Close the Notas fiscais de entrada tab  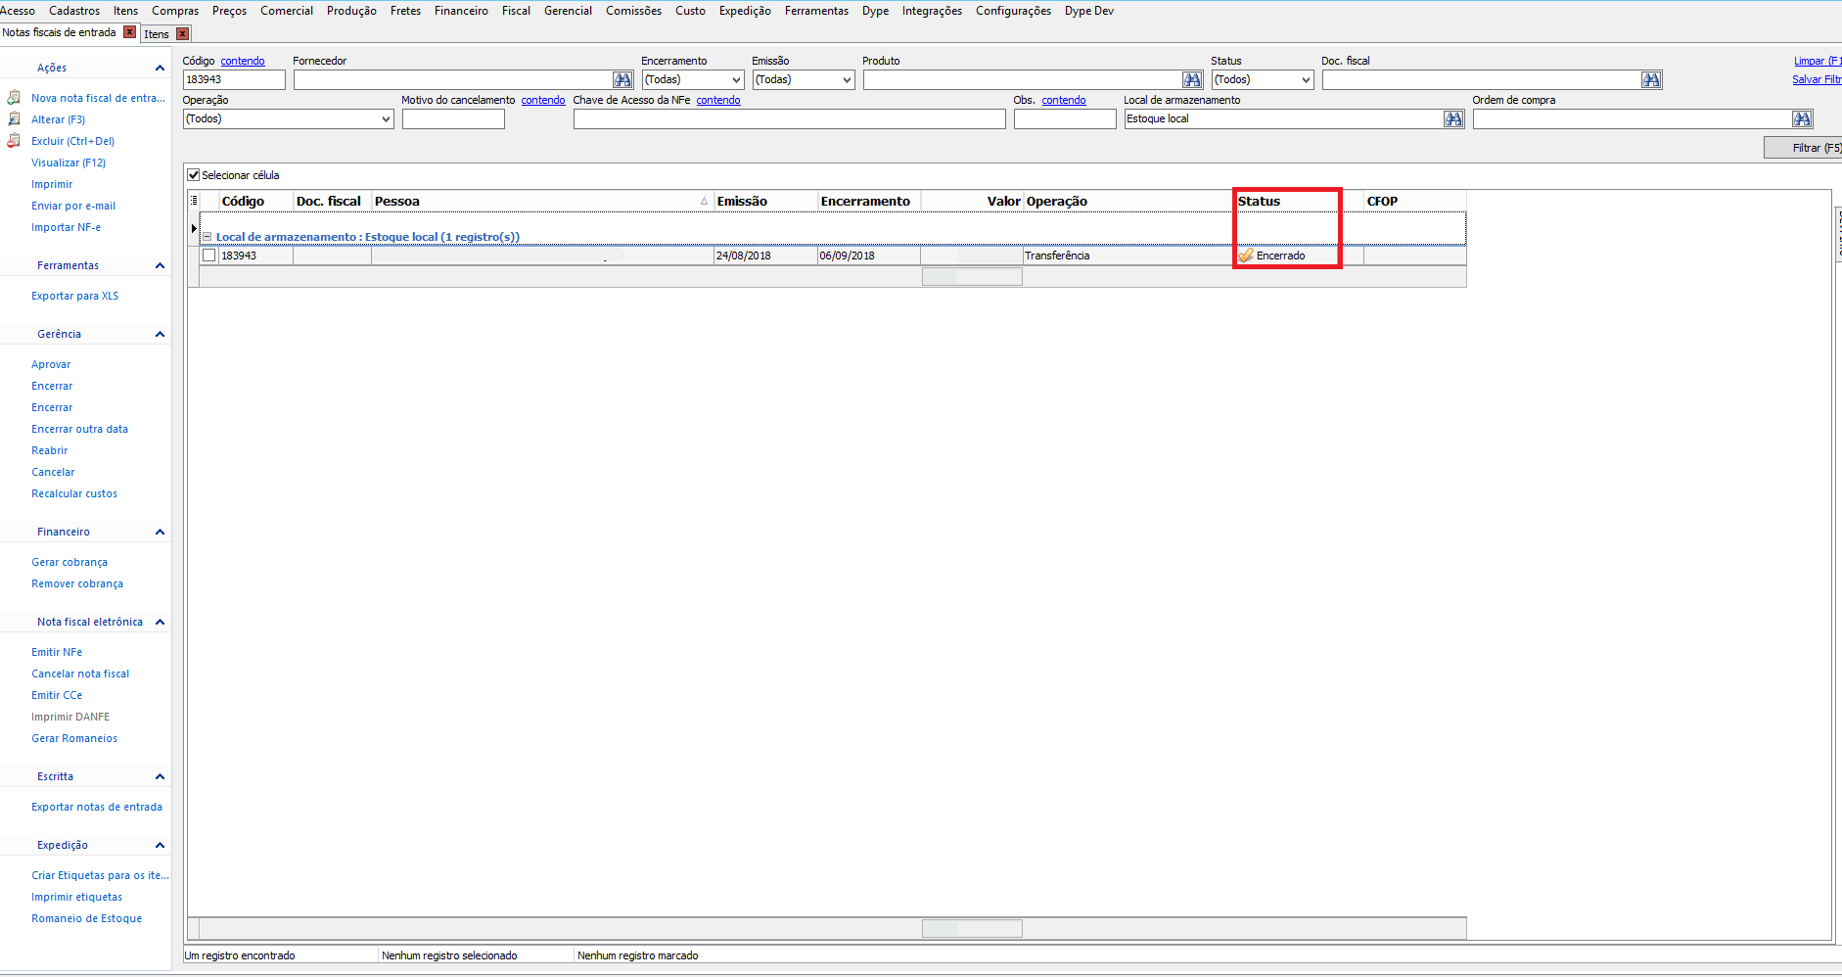click(129, 32)
